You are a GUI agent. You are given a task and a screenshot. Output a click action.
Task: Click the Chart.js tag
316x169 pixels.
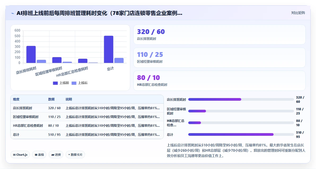coord(20,155)
